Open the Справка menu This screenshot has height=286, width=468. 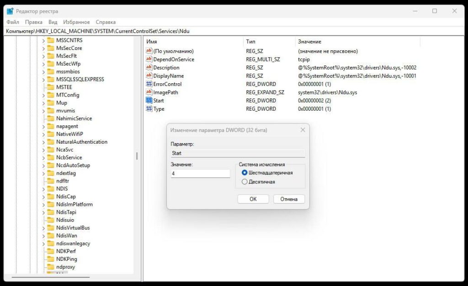106,22
